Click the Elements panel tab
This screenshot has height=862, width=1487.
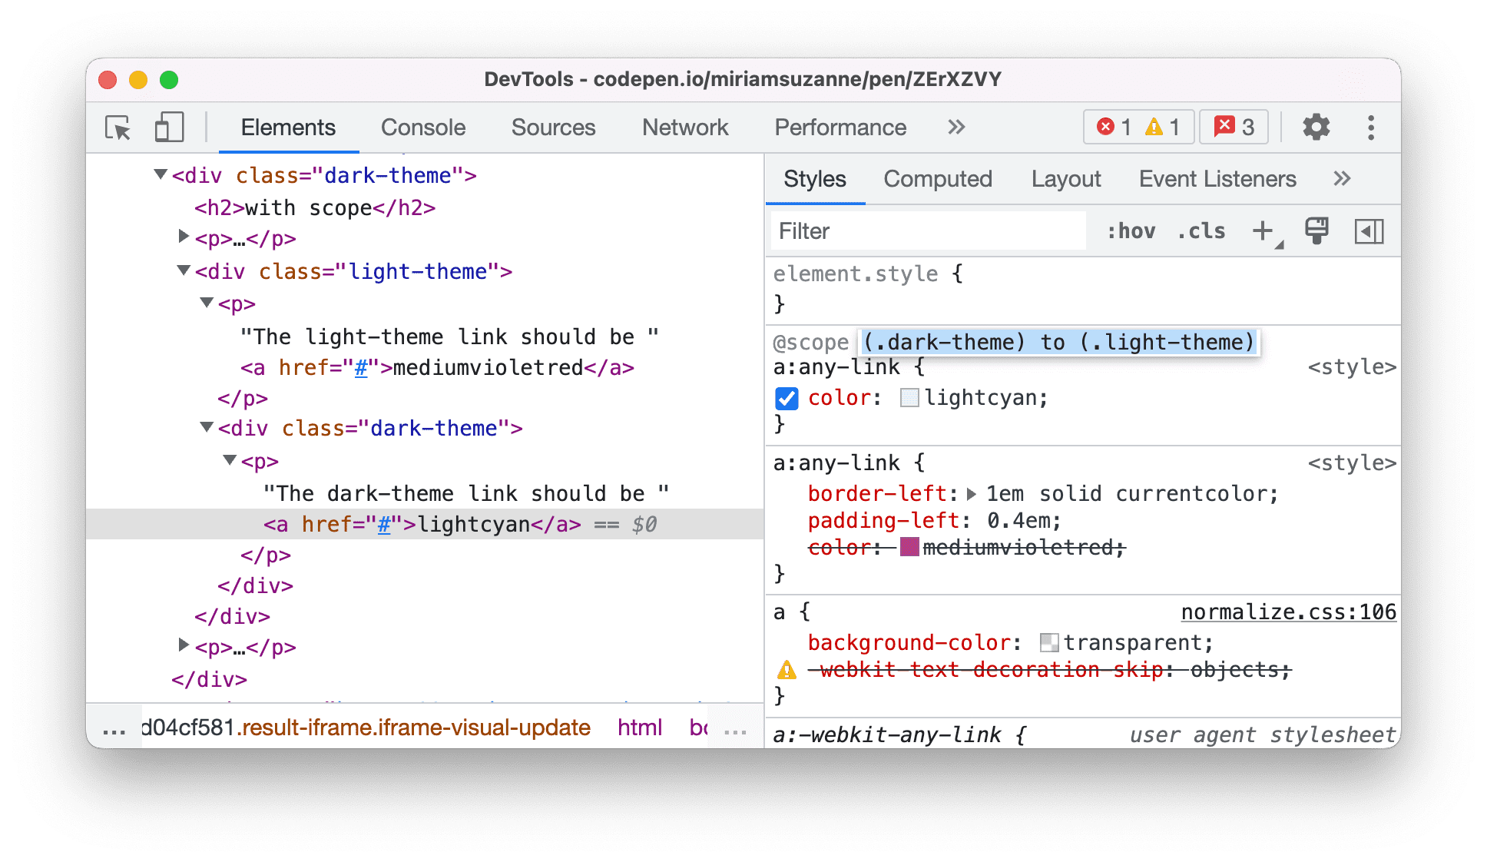point(286,128)
